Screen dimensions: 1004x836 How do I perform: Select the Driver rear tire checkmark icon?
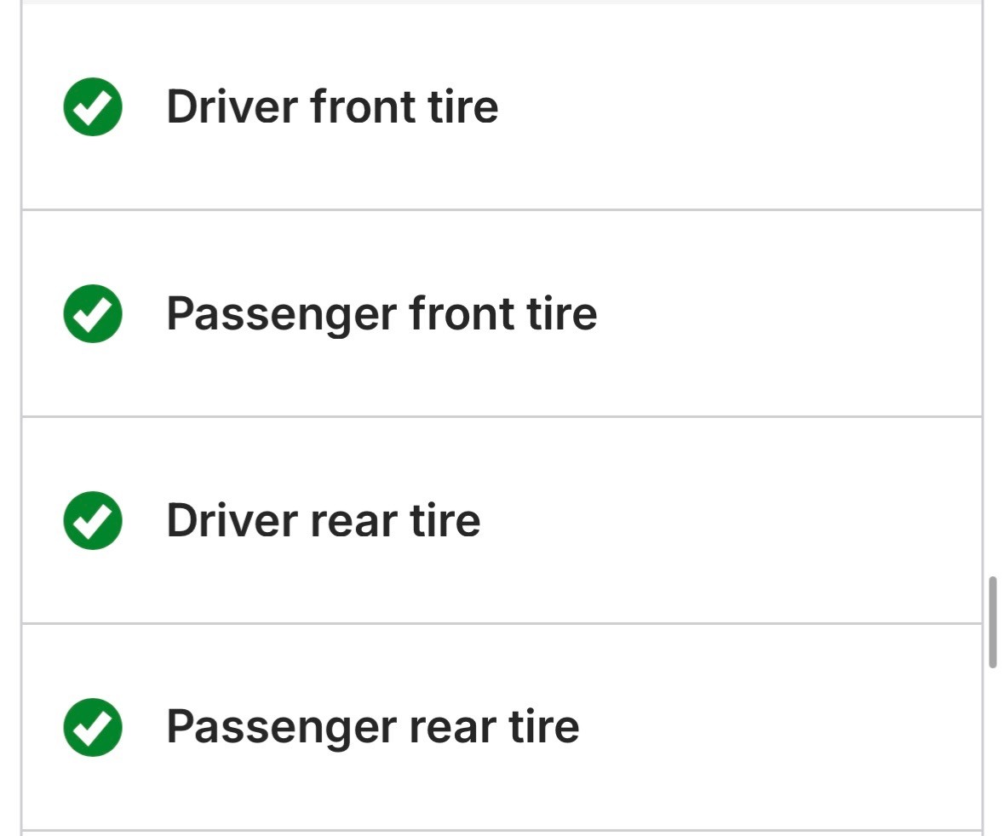tap(93, 520)
